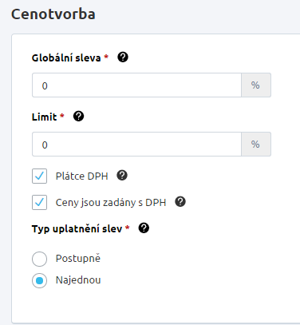Click the Globální sleva field label
The width and height of the screenshot is (300, 325).
66,57
